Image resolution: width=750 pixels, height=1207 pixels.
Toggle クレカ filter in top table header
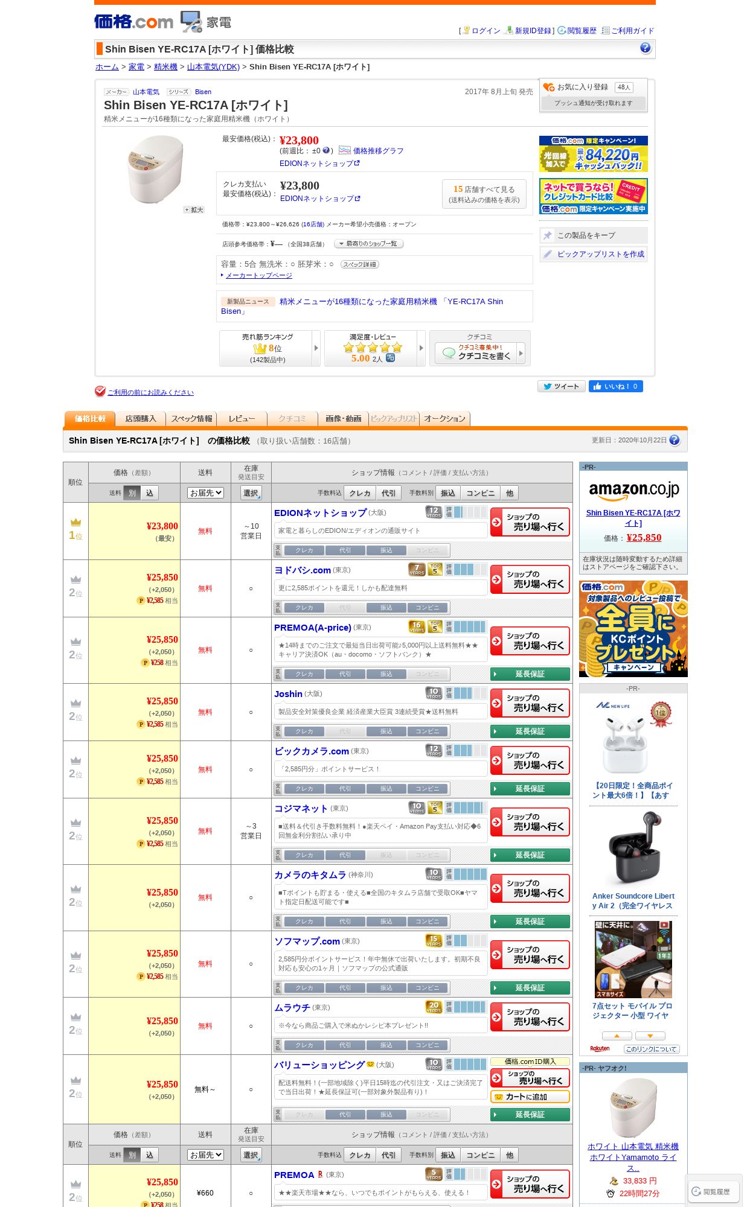(360, 493)
